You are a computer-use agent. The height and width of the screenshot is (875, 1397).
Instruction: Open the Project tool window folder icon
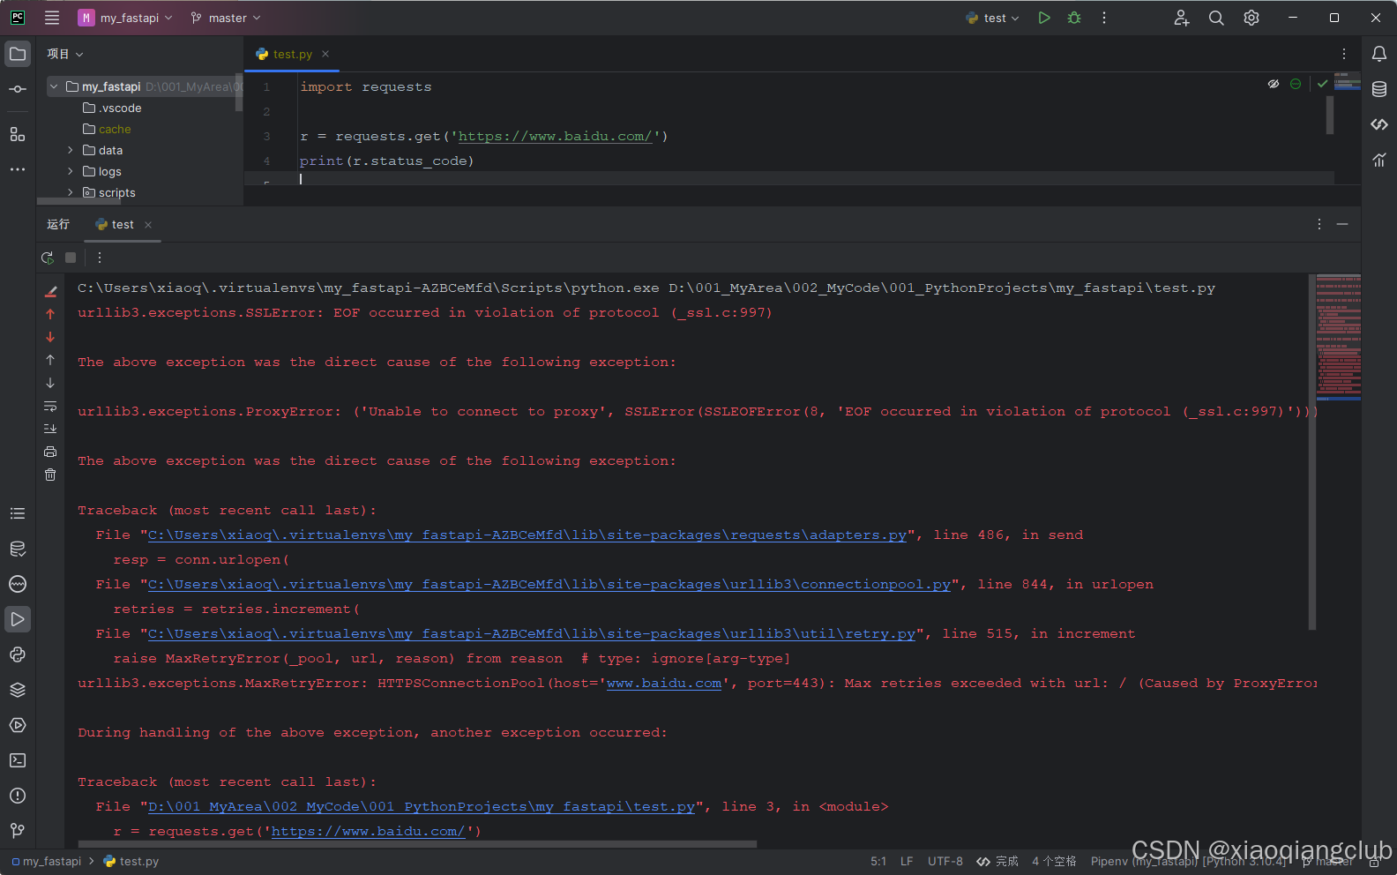pos(18,54)
